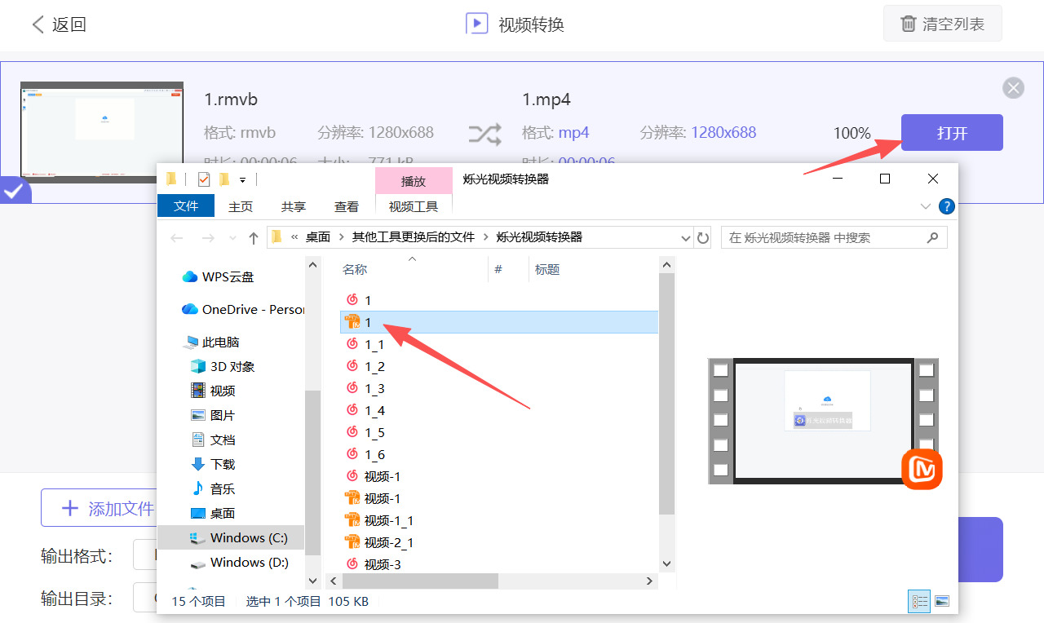
Task: Select OneDrive - Personal in navigation pane
Action: click(242, 309)
